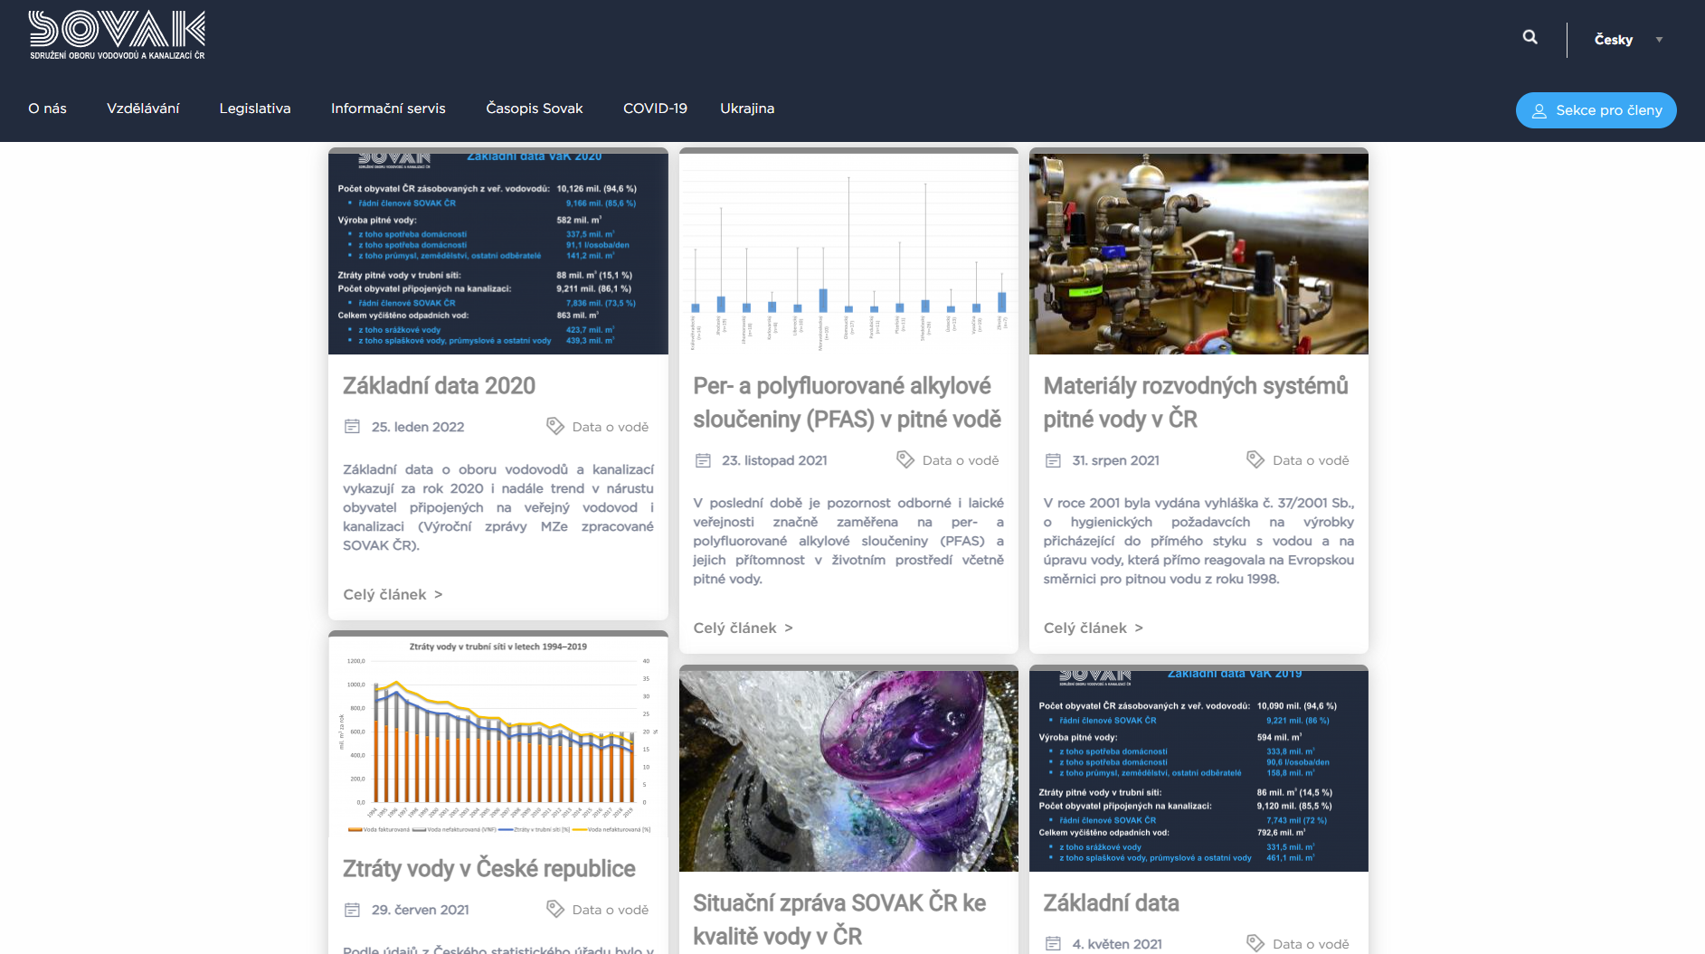Click Data o vodě tag beside 4. květen 2021

[1311, 944]
